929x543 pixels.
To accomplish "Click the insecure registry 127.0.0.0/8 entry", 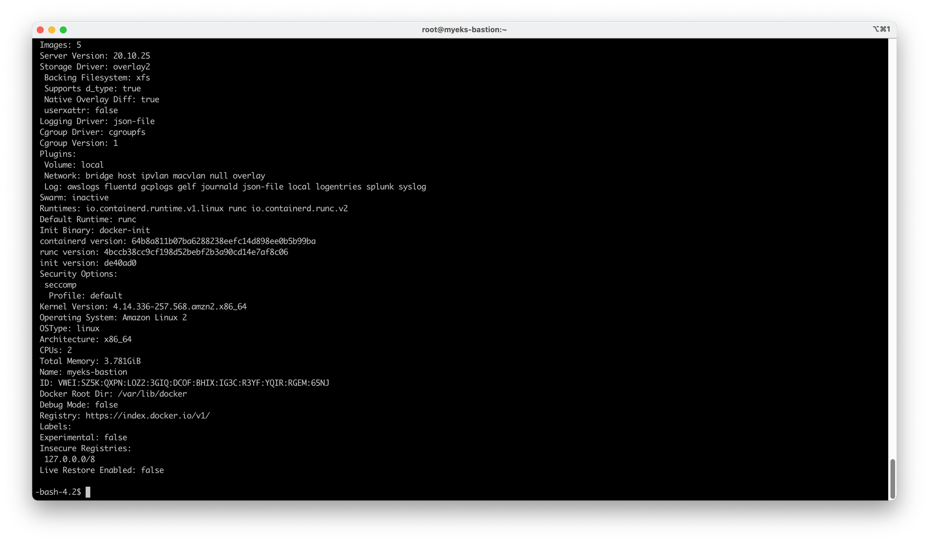I will (x=69, y=459).
